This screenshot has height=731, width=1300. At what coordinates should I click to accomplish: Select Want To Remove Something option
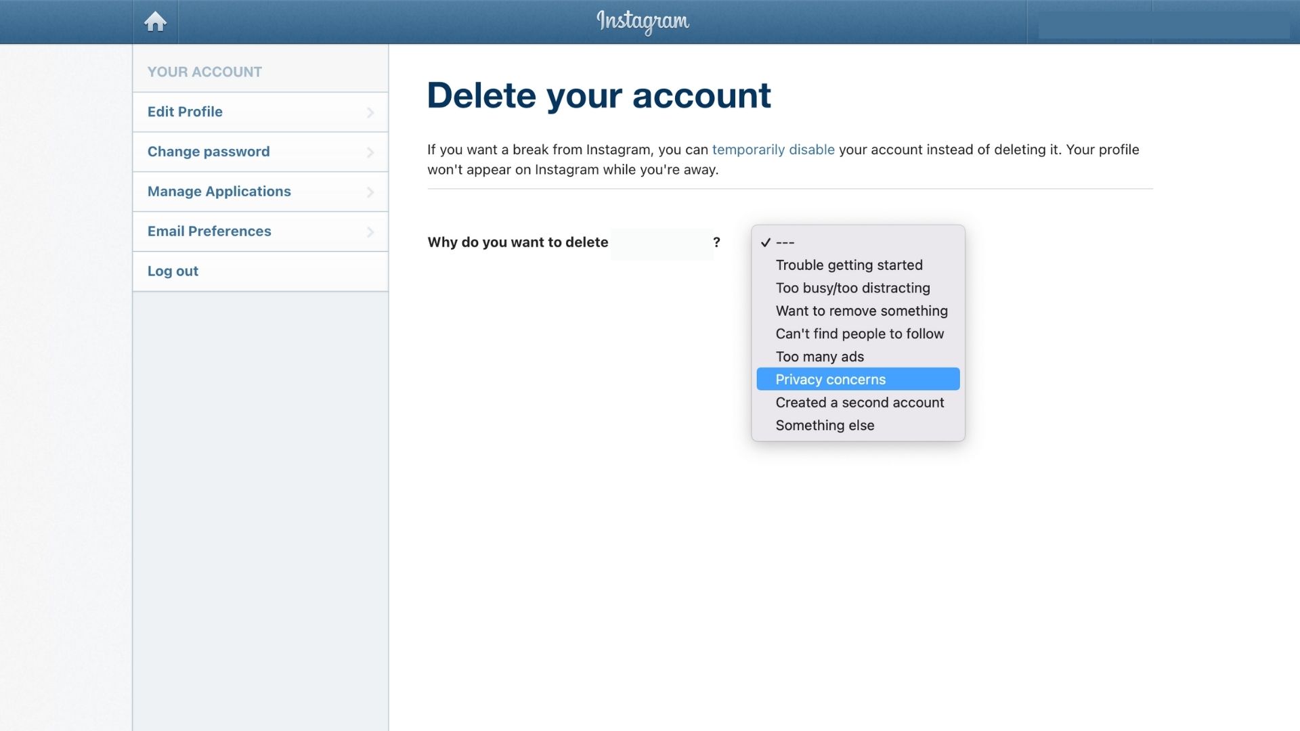point(861,311)
